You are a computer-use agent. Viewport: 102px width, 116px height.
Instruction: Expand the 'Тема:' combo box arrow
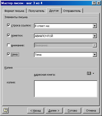(95, 55)
